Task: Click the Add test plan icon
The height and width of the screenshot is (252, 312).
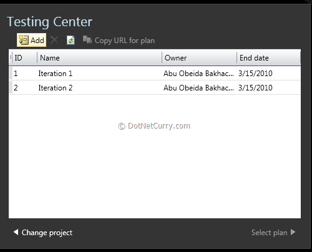Action: click(x=24, y=40)
